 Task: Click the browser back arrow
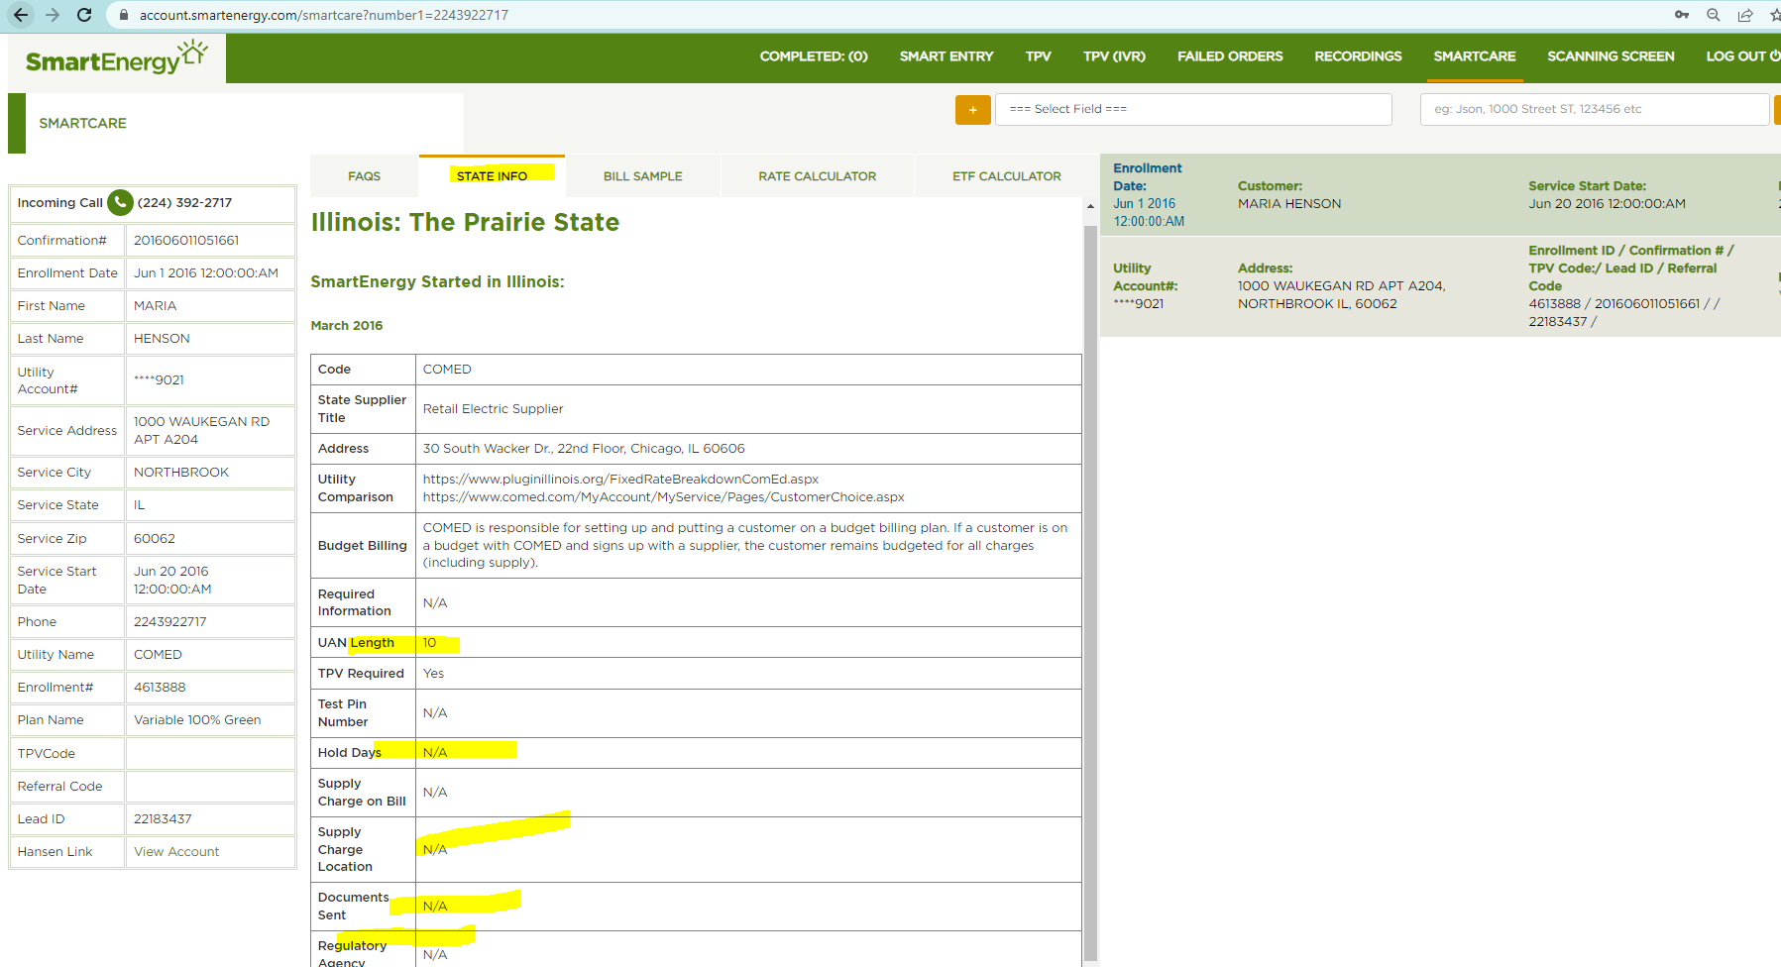pyautogui.click(x=21, y=15)
